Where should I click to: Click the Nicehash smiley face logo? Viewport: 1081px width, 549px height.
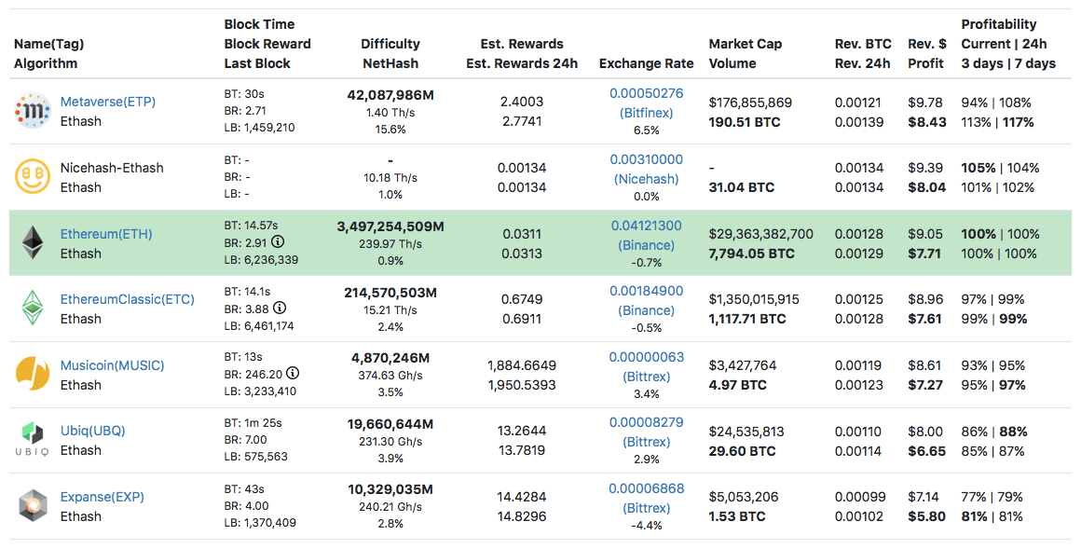click(33, 177)
